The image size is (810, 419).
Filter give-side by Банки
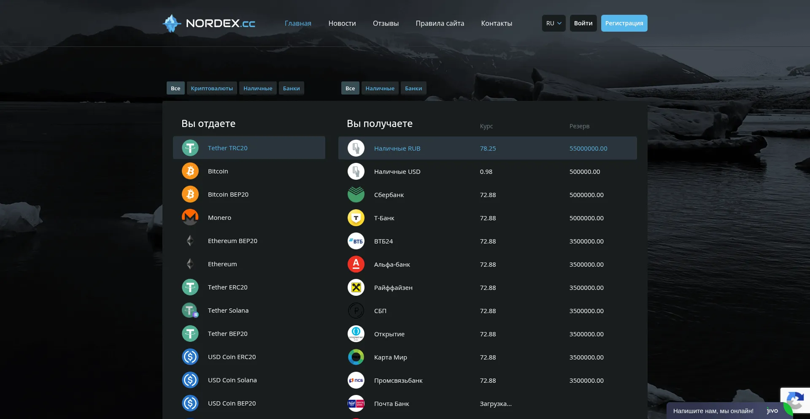[292, 88]
